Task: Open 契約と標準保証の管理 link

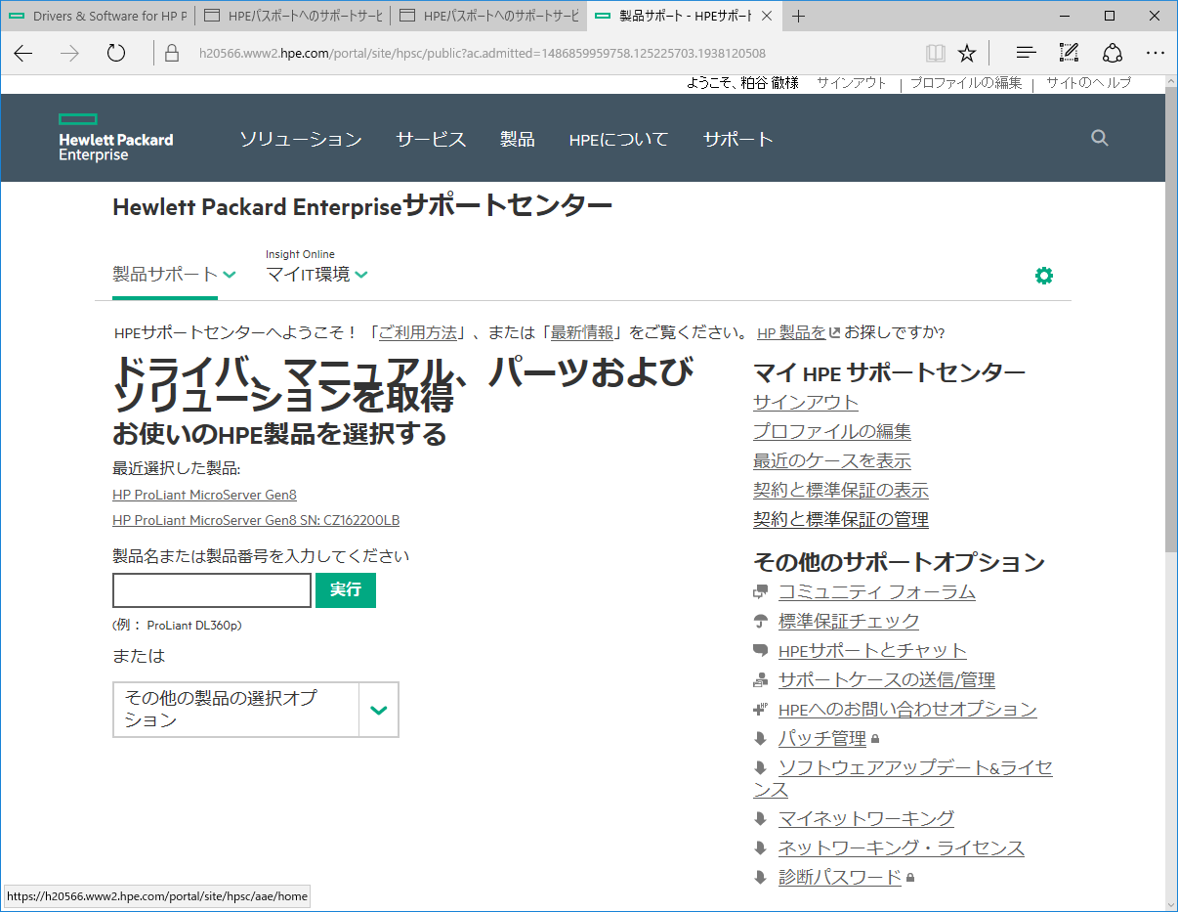Action: coord(841,520)
